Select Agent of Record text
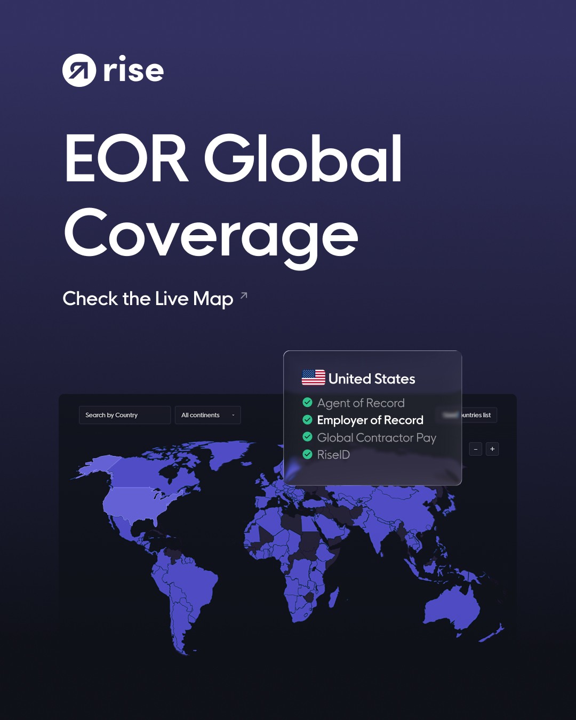 [x=361, y=403]
